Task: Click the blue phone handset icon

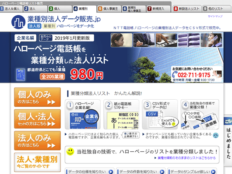Action: (x=175, y=74)
